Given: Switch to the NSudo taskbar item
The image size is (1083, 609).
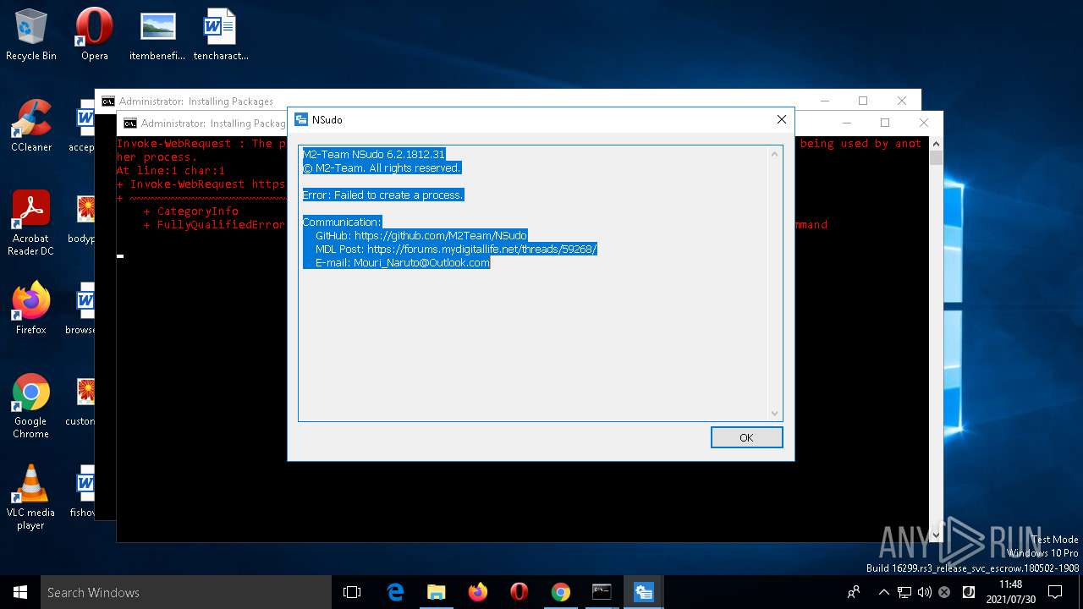Looking at the screenshot, I should [643, 592].
